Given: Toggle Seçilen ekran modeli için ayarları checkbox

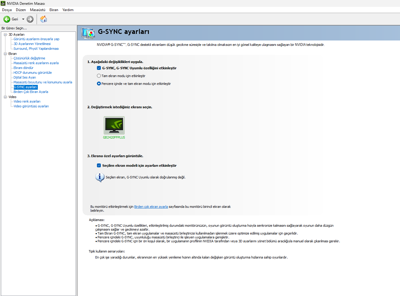Looking at the screenshot, I should pos(99,166).
